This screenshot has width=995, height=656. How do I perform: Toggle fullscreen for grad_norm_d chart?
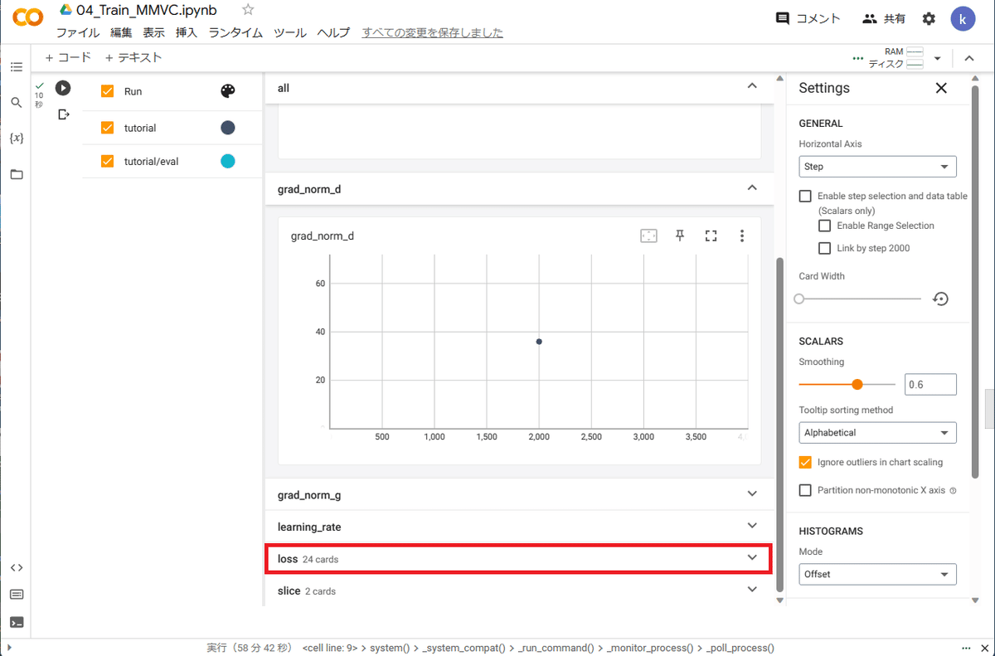[711, 236]
